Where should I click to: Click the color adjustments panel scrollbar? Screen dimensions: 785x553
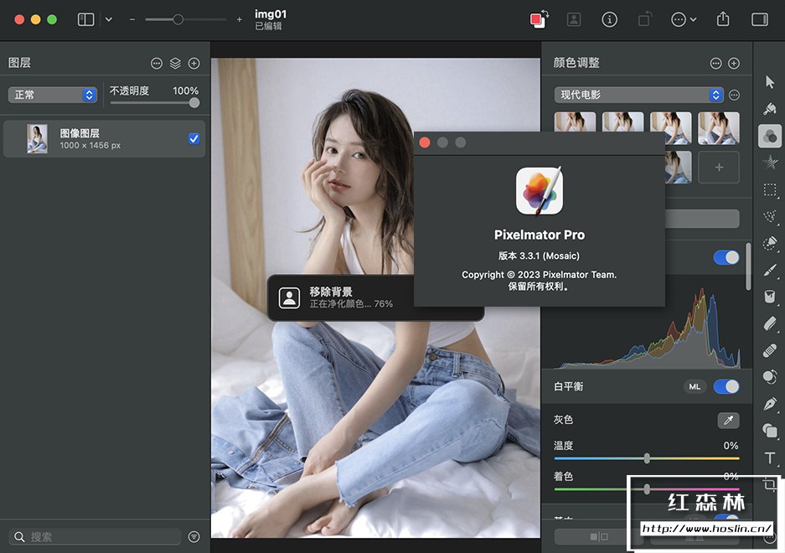748,266
